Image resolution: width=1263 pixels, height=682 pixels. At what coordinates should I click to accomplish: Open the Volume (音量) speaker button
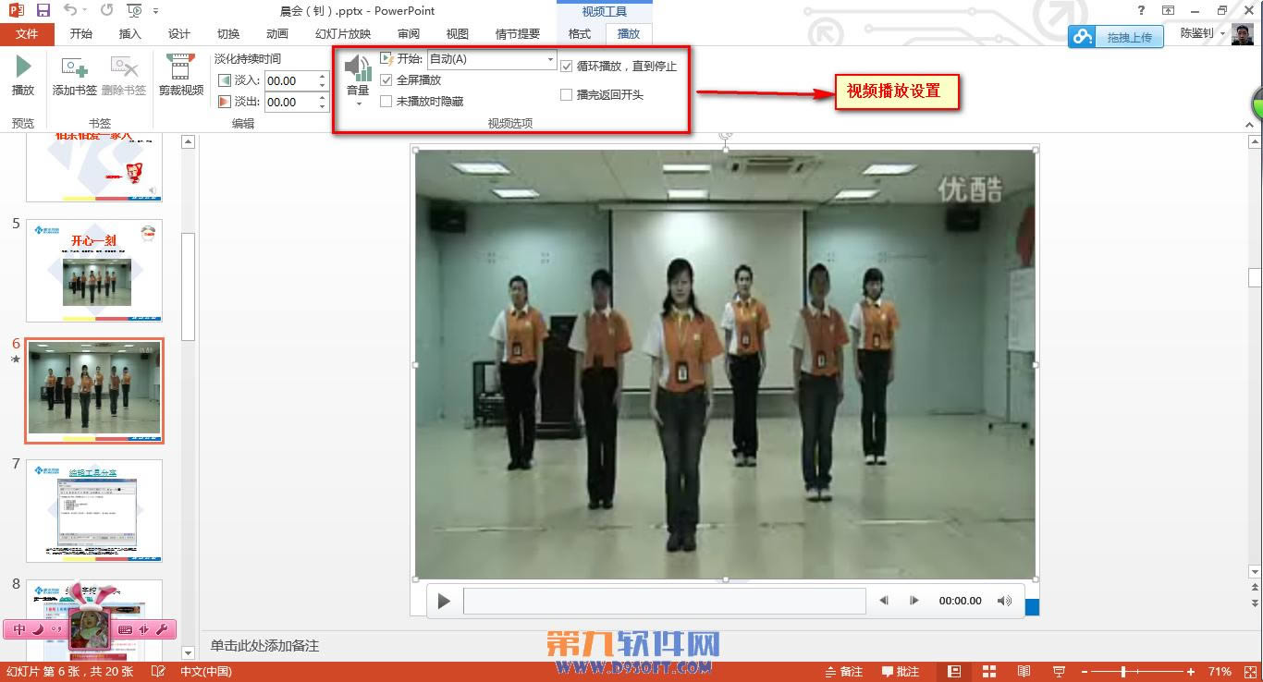pos(358,79)
